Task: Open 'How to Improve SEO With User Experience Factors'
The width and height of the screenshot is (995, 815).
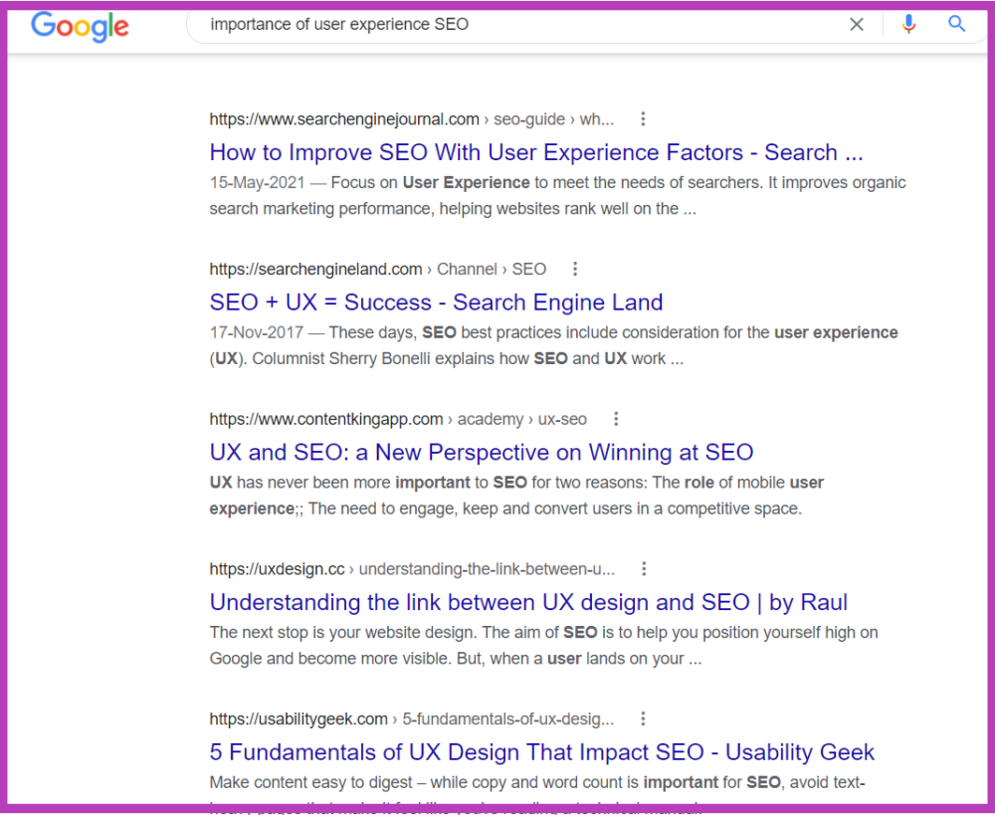Action: point(536,152)
